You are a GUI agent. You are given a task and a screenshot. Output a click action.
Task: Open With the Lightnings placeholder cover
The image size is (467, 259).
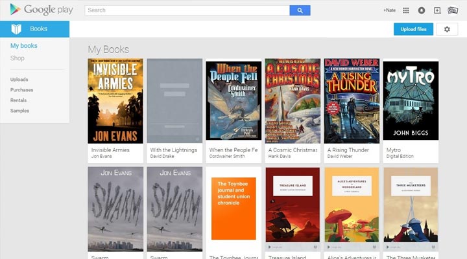point(174,101)
